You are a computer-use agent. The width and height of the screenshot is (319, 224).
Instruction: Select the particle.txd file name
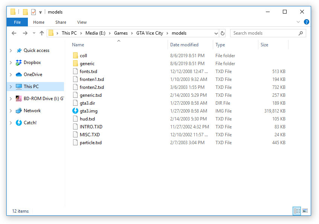pyautogui.click(x=90, y=143)
